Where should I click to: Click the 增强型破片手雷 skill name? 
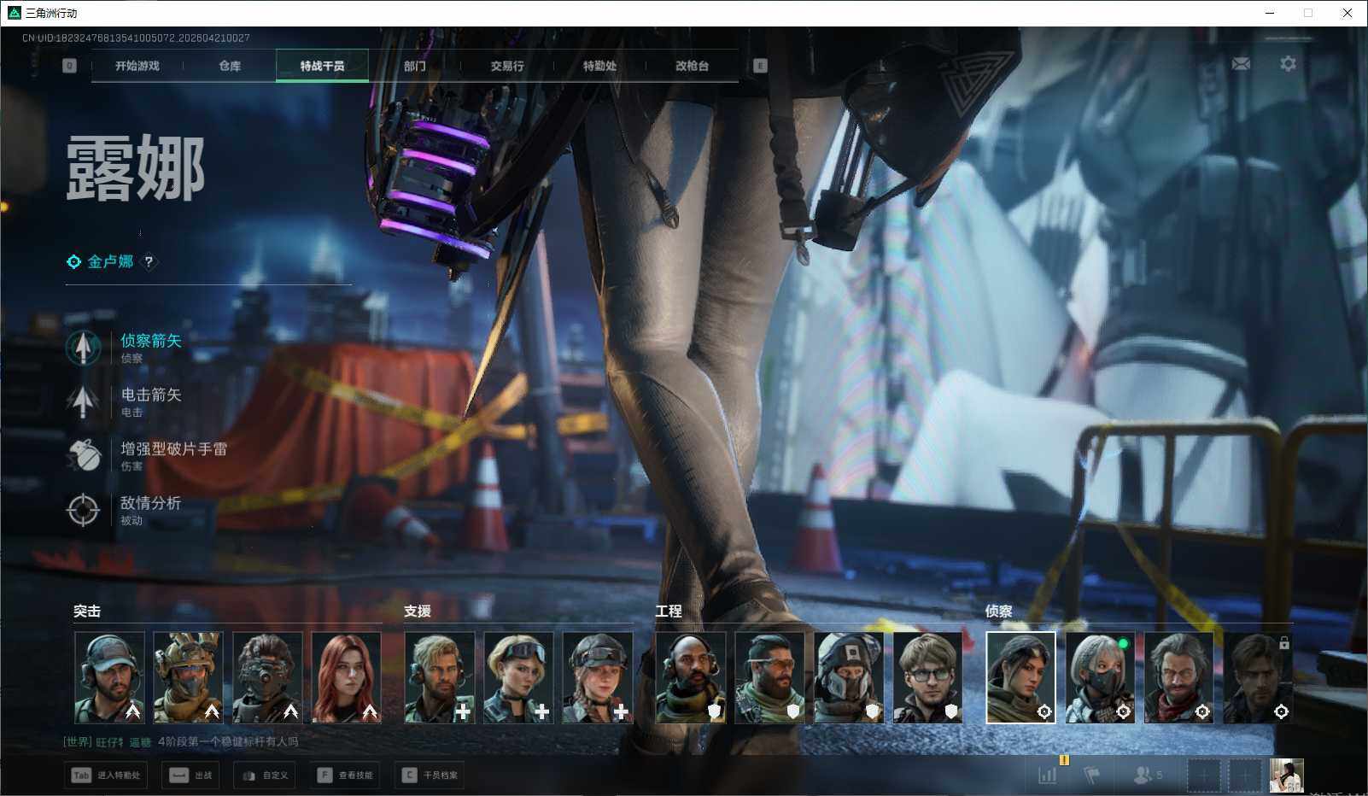(174, 449)
